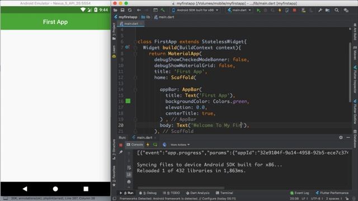The width and height of the screenshot is (358, 201).
Task: Select the main.dart editor tab
Action: [130, 23]
